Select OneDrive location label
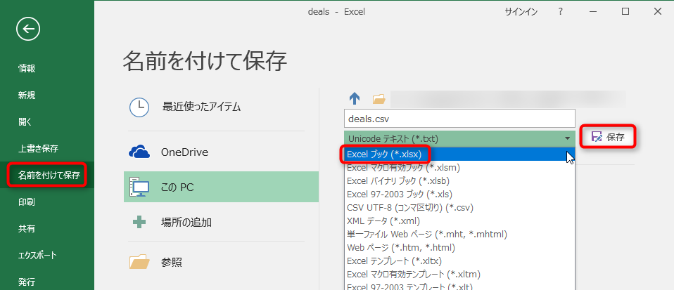The image size is (674, 290). [184, 152]
